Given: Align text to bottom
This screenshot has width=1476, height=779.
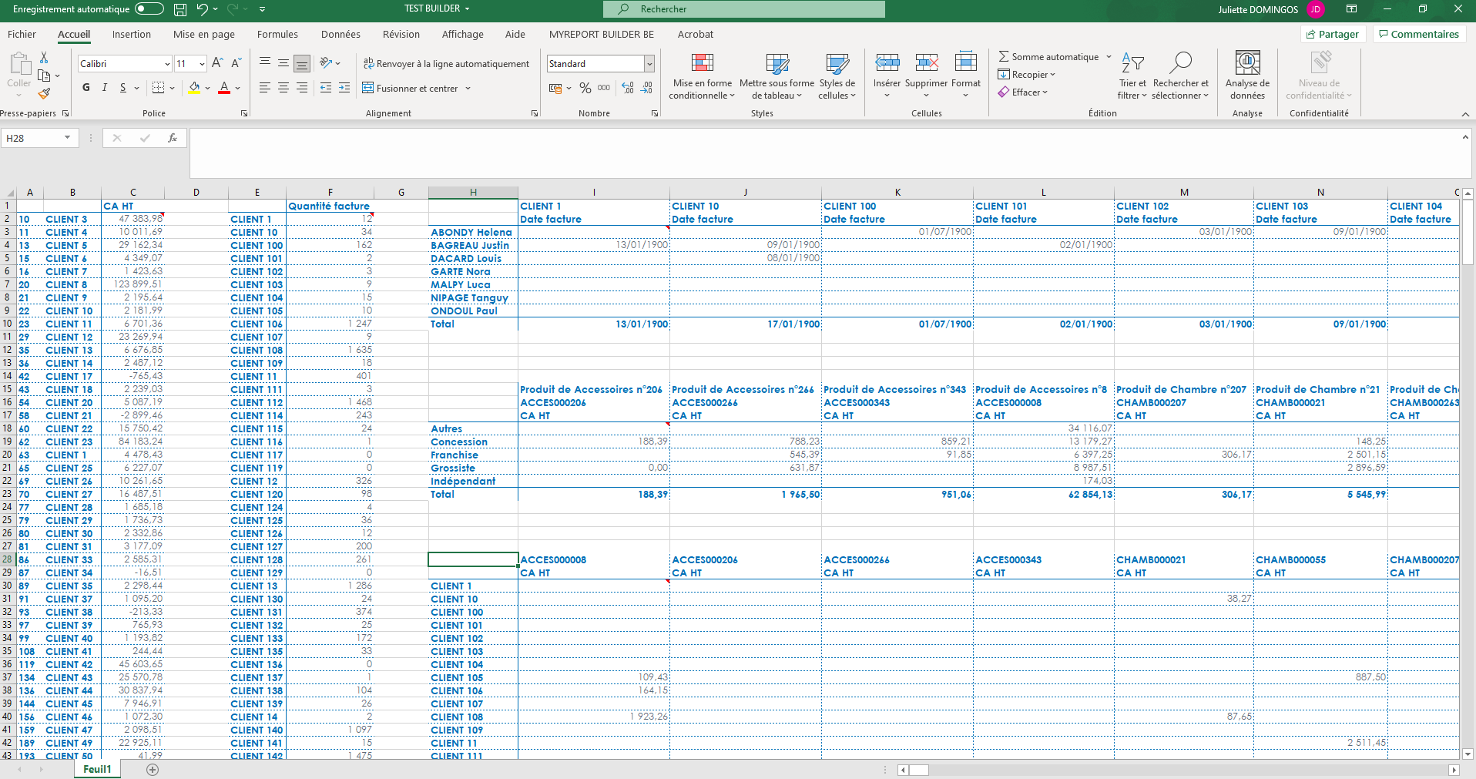Looking at the screenshot, I should pos(302,63).
